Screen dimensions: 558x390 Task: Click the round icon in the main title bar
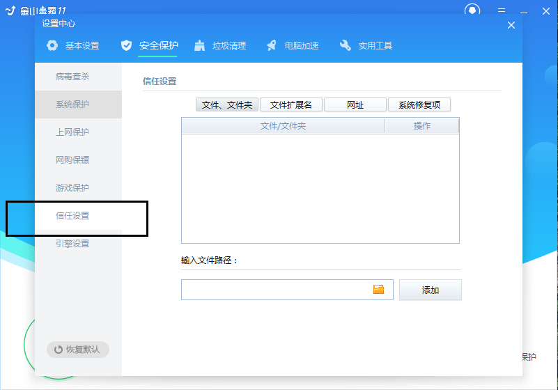[473, 10]
